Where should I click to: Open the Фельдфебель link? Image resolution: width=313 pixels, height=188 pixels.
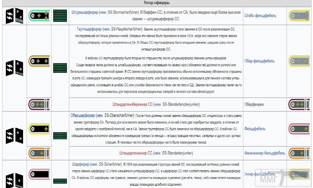255,129
